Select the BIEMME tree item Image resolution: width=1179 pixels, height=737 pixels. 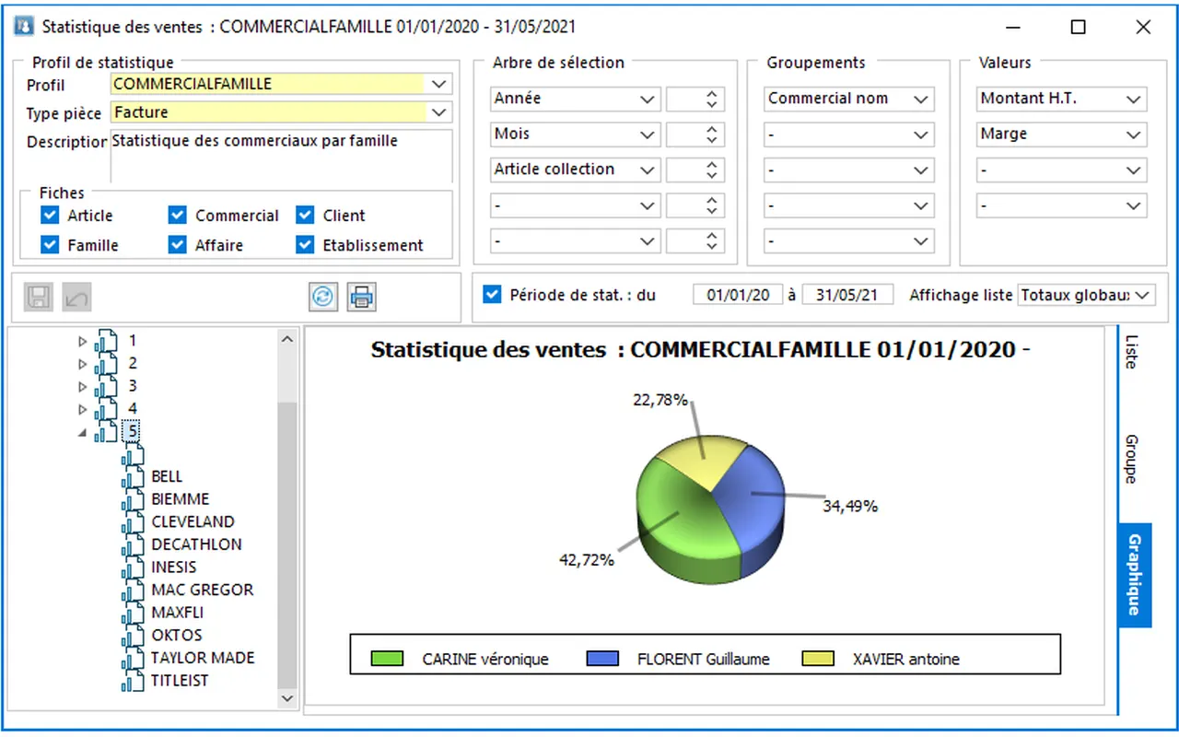coord(181,499)
